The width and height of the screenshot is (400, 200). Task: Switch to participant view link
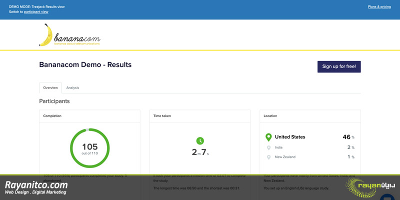point(36,11)
